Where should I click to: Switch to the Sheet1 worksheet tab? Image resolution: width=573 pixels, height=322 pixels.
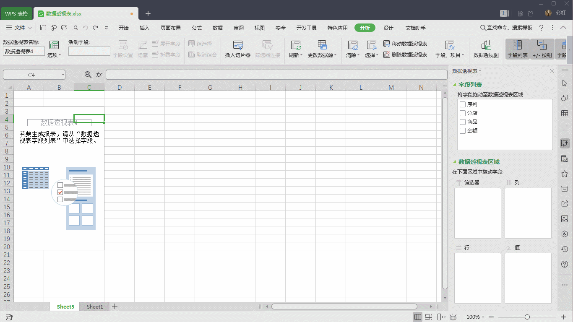(x=94, y=306)
